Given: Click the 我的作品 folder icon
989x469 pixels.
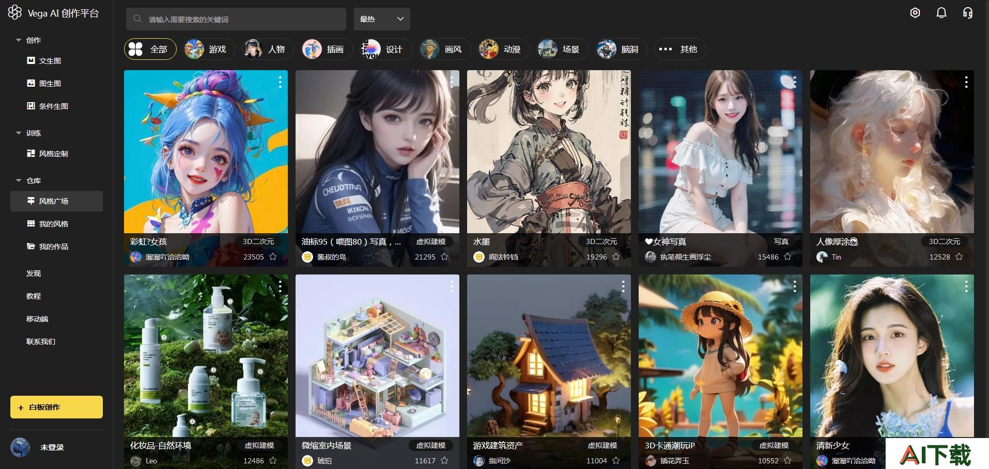Looking at the screenshot, I should [x=31, y=246].
